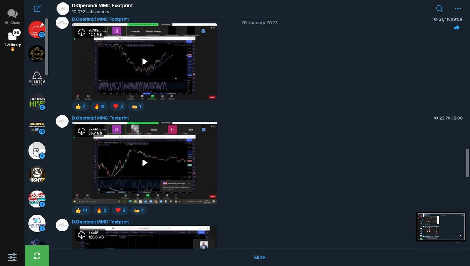Open the filter settings sliders icon
Viewport: 470px width, 266px height.
[x=13, y=257]
